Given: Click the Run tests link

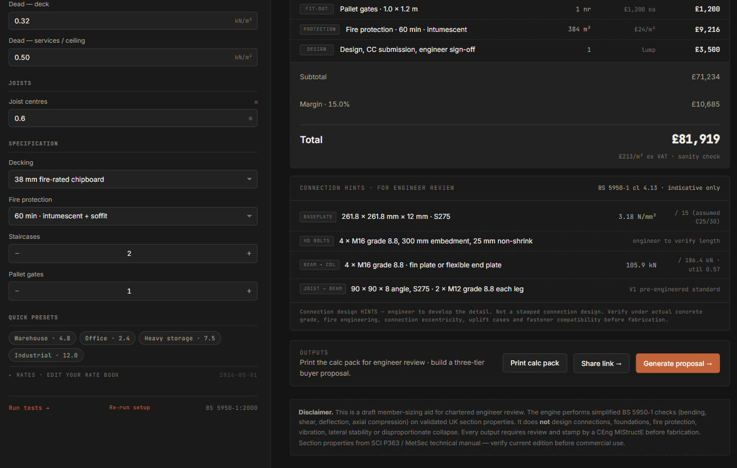Looking at the screenshot, I should (x=29, y=408).
